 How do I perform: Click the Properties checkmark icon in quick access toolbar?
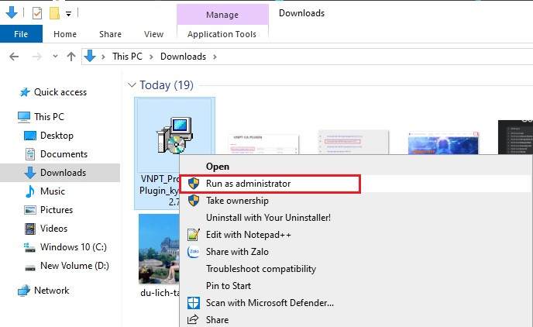pos(37,13)
